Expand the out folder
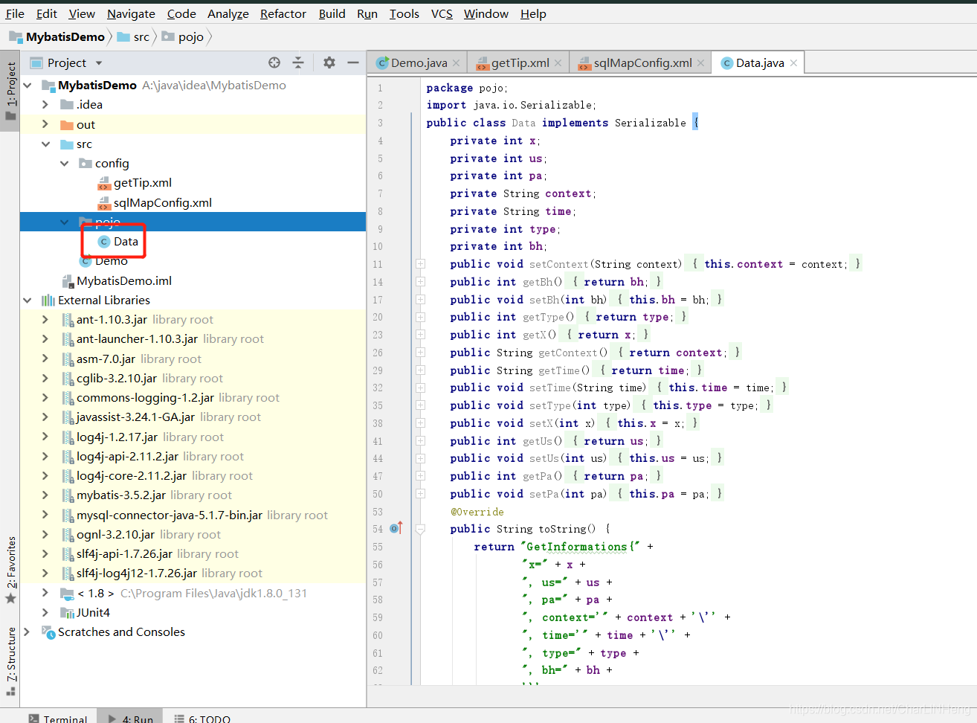Viewport: 977px width, 723px height. click(x=45, y=124)
